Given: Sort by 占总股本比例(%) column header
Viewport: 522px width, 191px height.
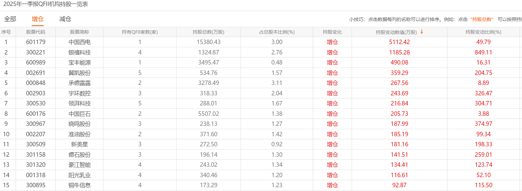Looking at the screenshot, I should point(277,32).
